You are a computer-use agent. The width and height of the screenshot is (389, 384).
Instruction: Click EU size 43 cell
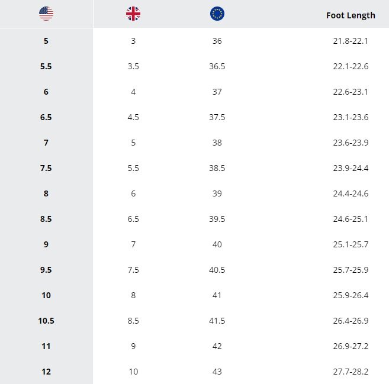217,372
